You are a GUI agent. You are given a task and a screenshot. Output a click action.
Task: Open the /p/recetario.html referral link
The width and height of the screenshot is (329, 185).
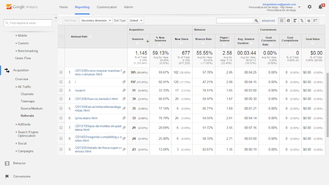tap(86, 118)
